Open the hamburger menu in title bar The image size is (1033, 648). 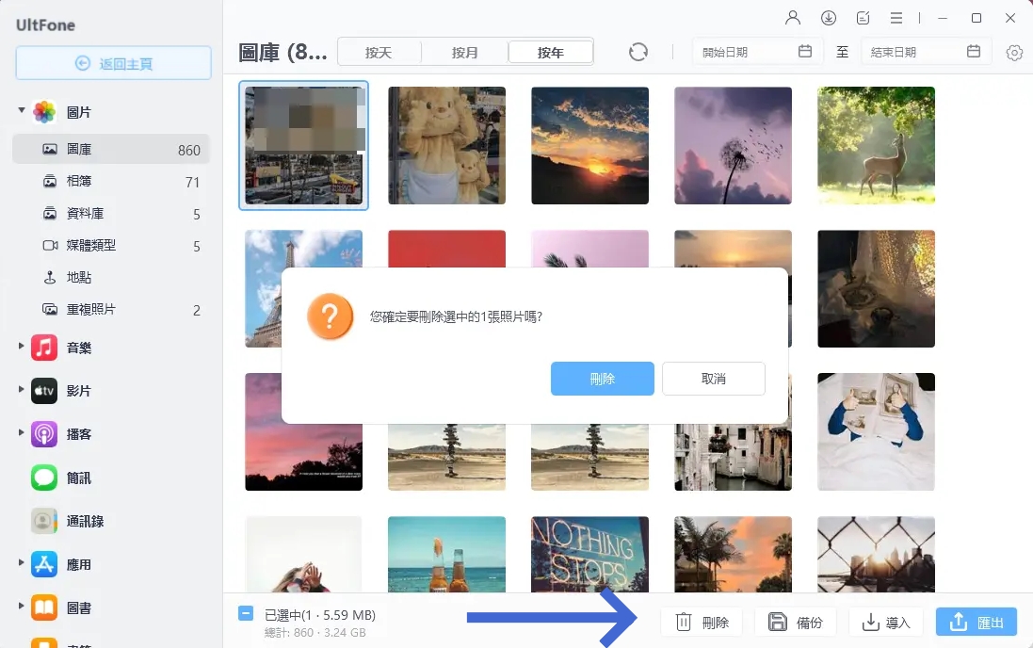[896, 17]
